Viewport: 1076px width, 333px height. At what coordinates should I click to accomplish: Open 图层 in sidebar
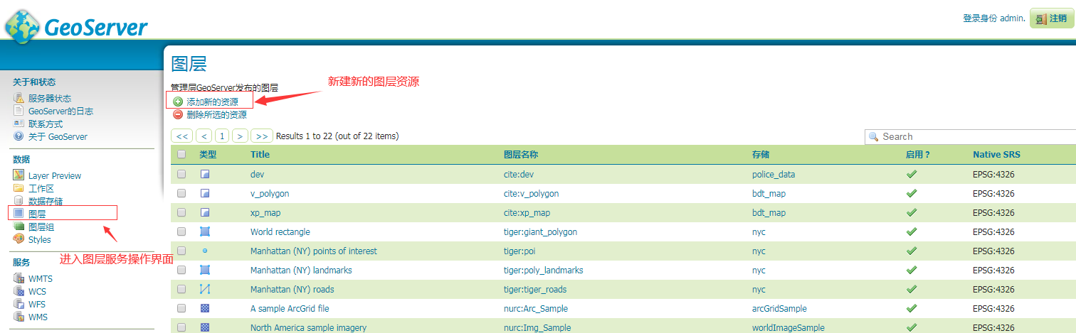(37, 214)
